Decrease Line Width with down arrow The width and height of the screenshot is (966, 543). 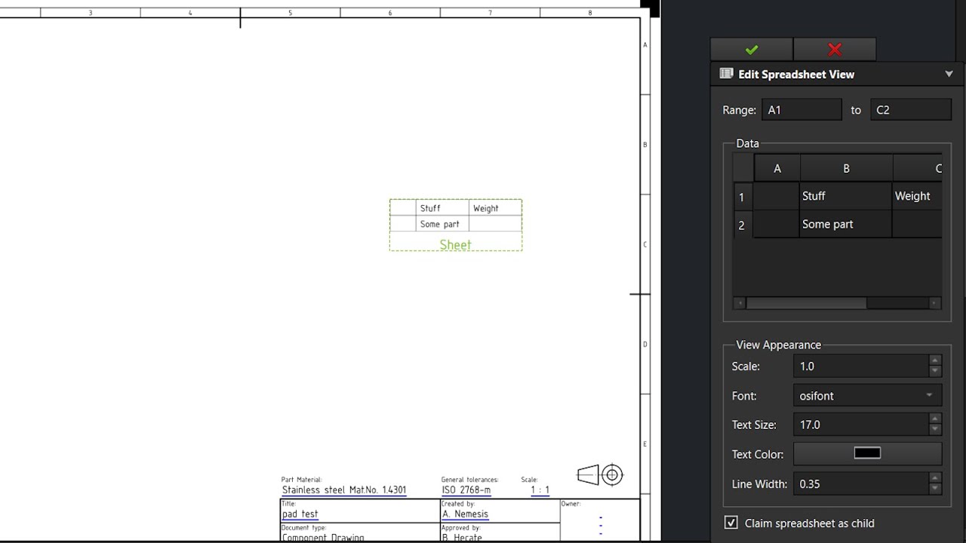(x=935, y=489)
